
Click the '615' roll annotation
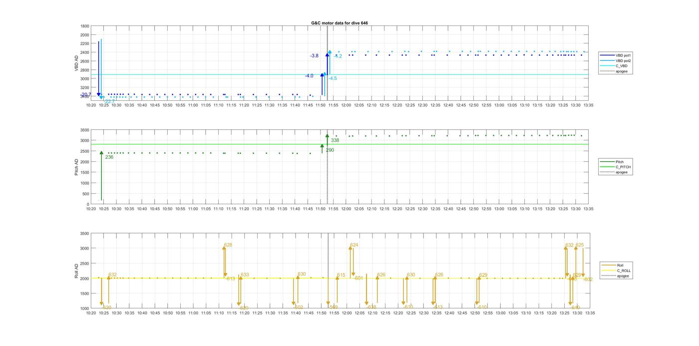(341, 276)
